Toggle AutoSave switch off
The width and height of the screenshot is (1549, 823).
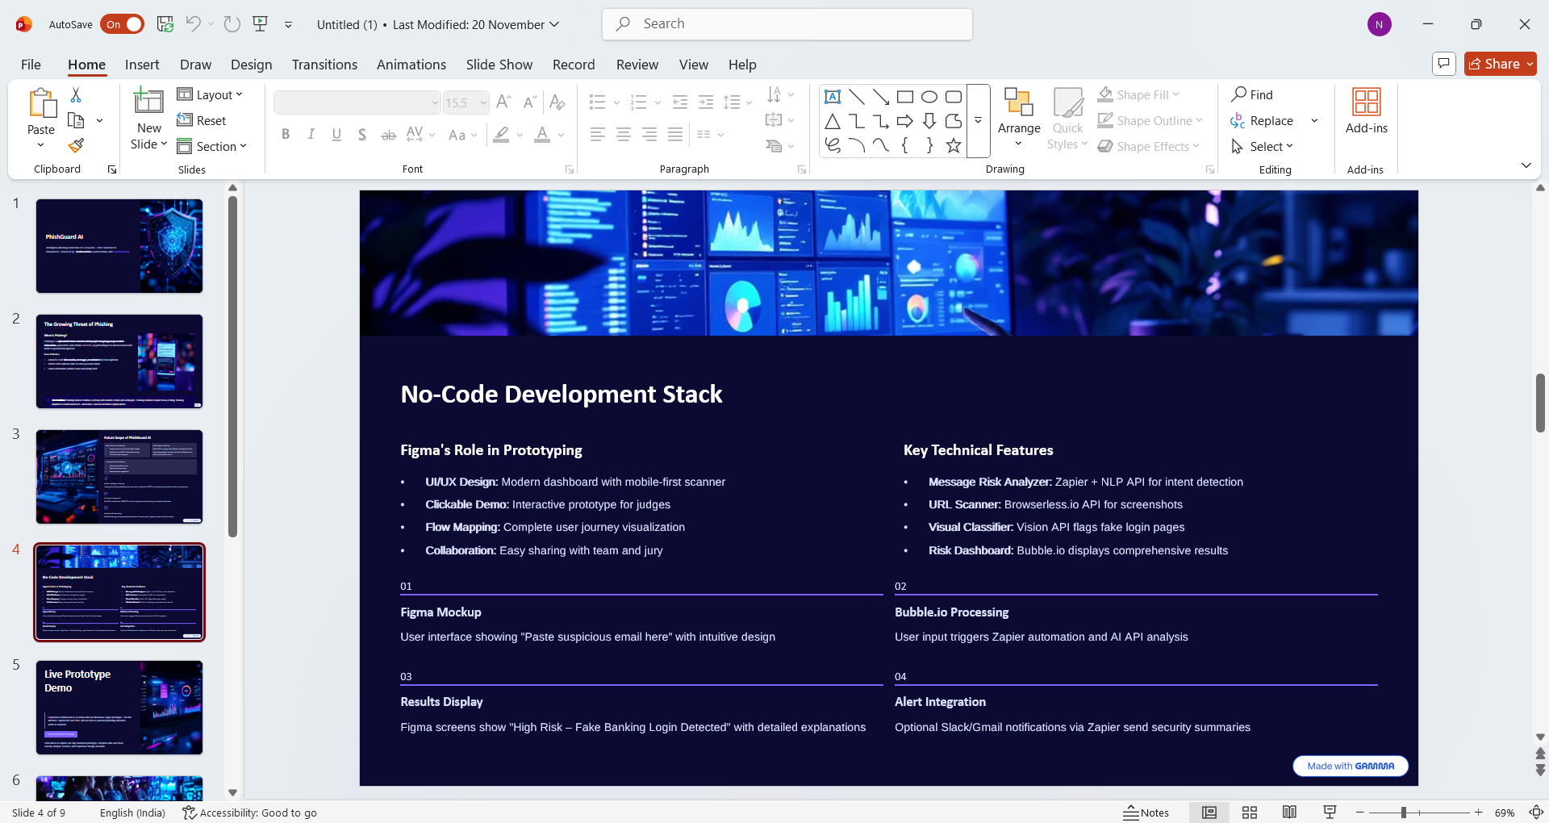point(123,24)
